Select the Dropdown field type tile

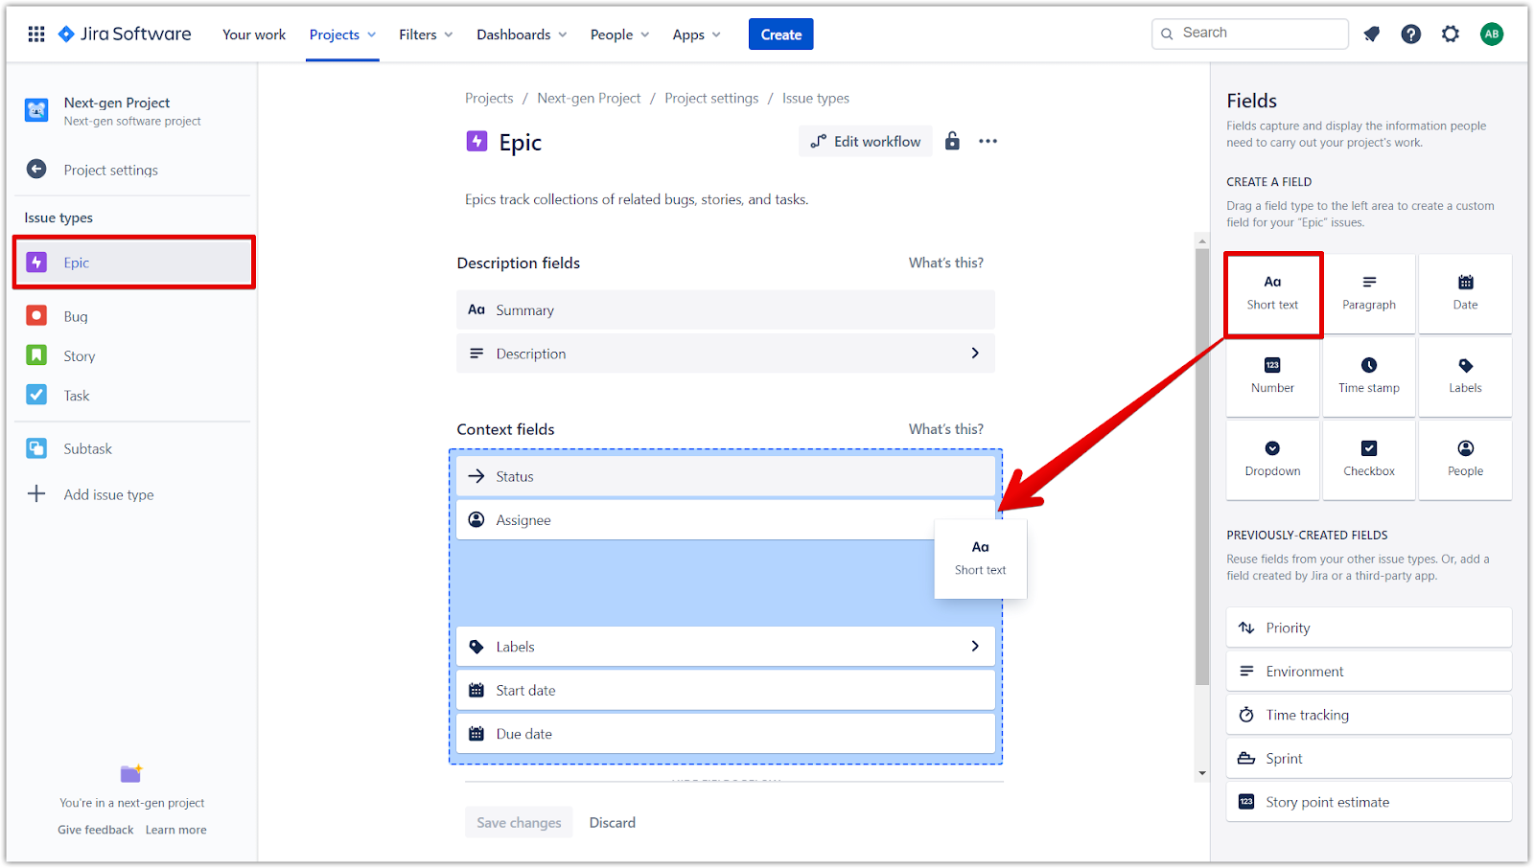(x=1273, y=460)
